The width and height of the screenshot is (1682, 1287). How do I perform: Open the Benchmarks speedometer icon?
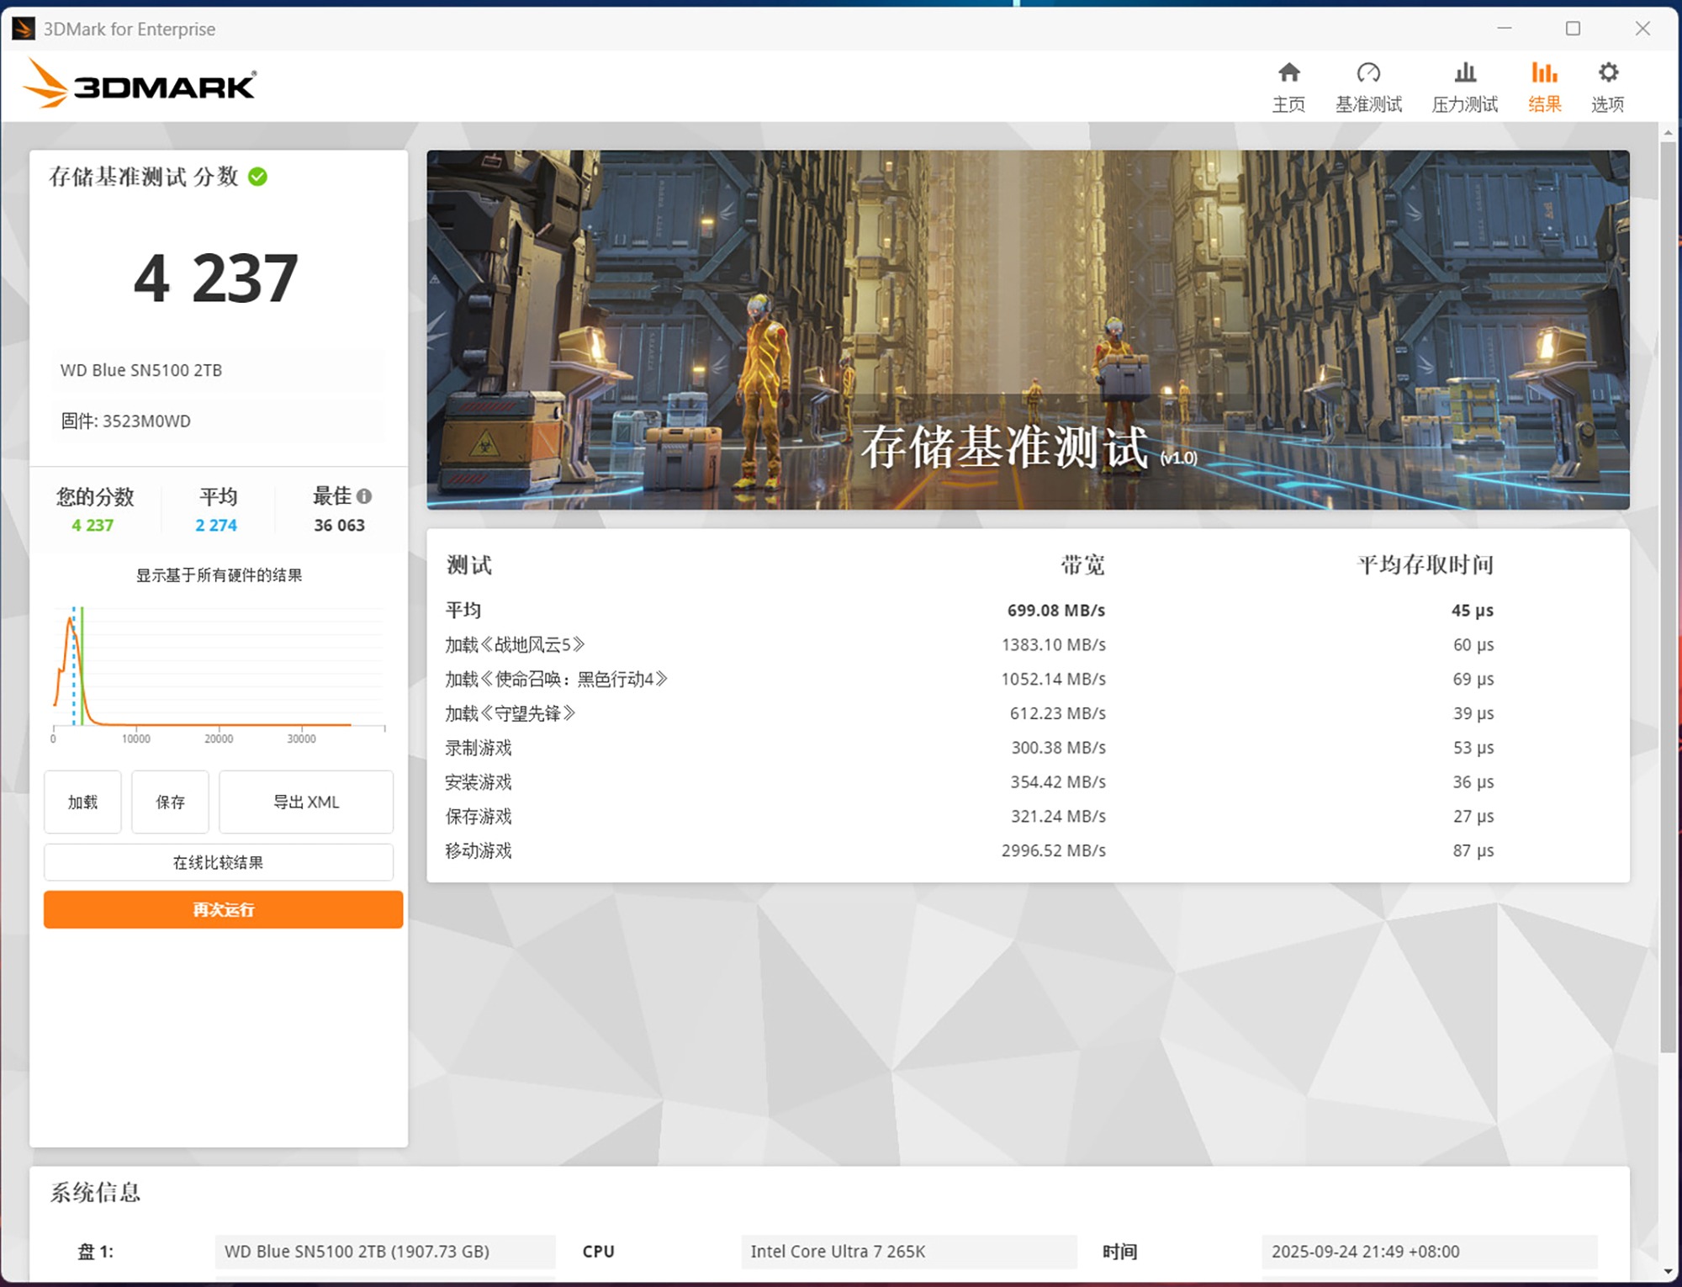pyautogui.click(x=1368, y=73)
